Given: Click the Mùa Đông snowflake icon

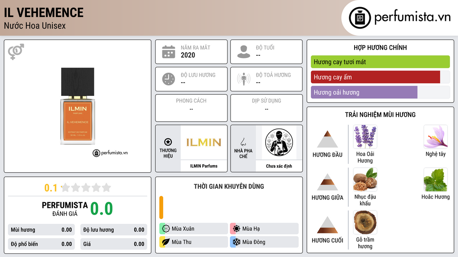Looking at the screenshot, I should coord(237,242).
